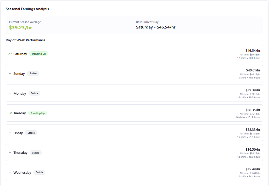Click the Trending Up label beside Tuesday
The width and height of the screenshot is (269, 186).
tap(37, 113)
